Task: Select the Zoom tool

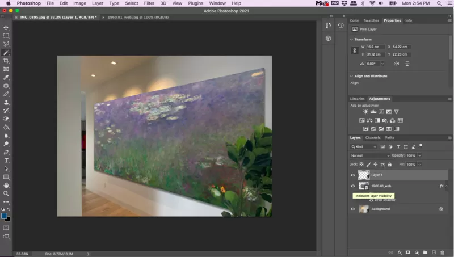Action: click(6, 193)
